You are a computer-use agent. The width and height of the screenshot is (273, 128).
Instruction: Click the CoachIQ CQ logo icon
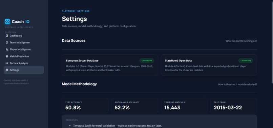click(x=7, y=21)
